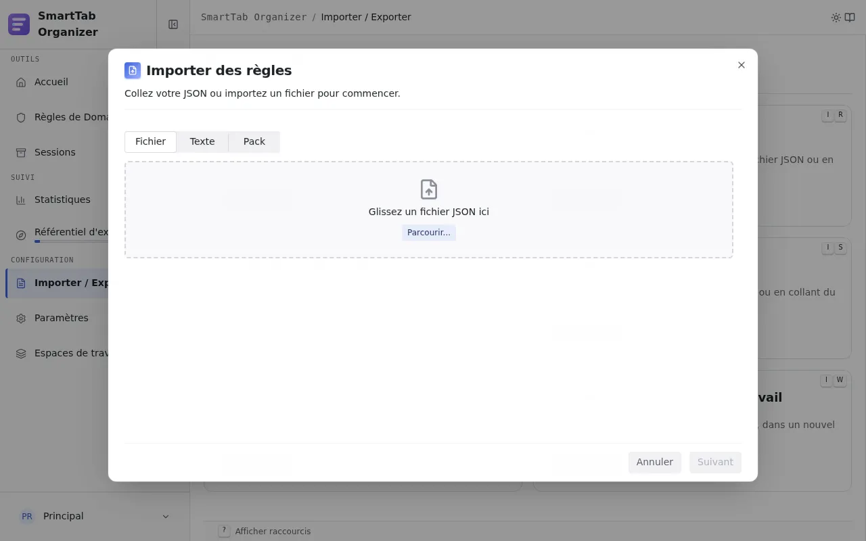
Task: Close the Importer des règles dialog
Action: [x=742, y=65]
